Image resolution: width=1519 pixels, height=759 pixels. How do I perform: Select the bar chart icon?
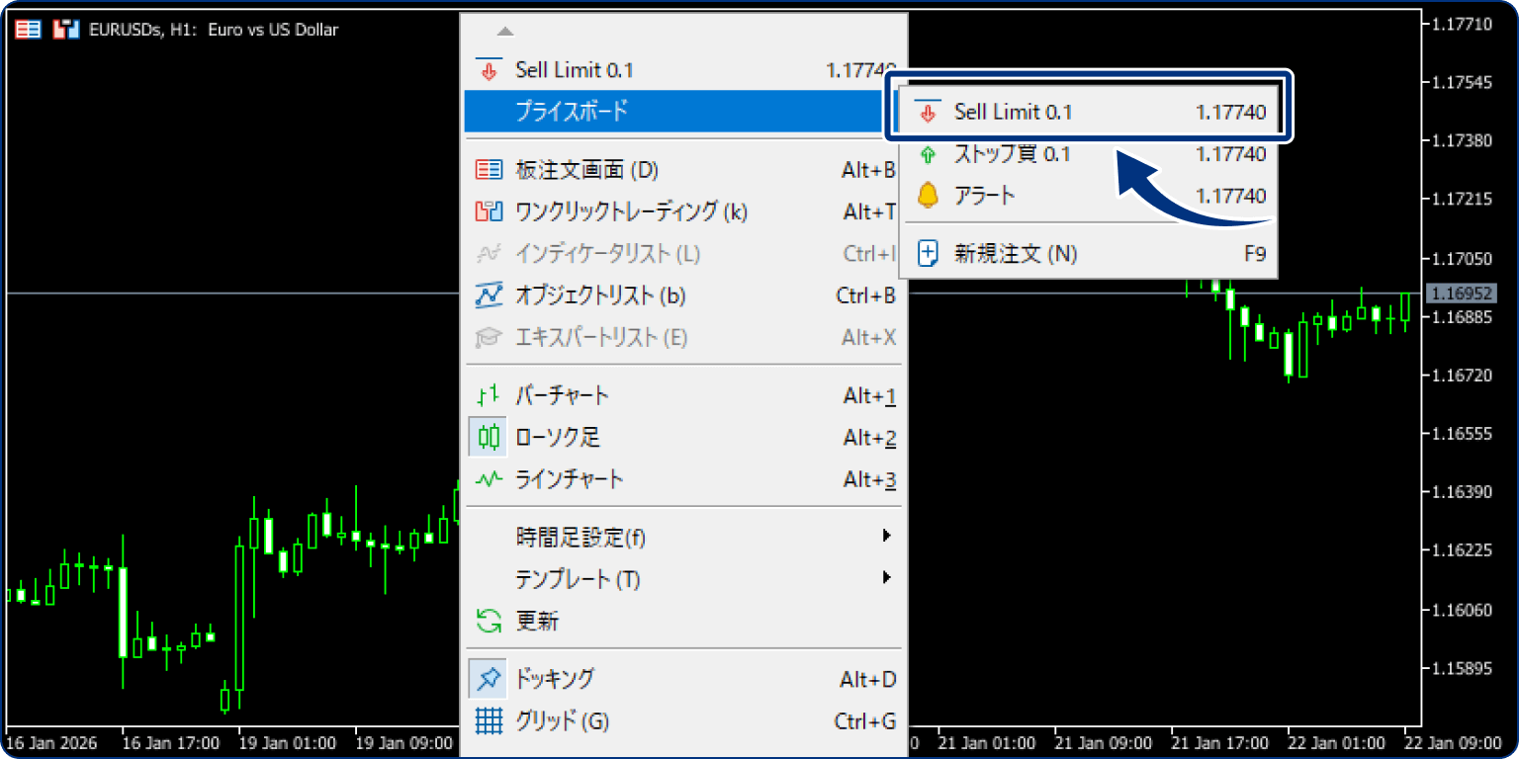[488, 394]
